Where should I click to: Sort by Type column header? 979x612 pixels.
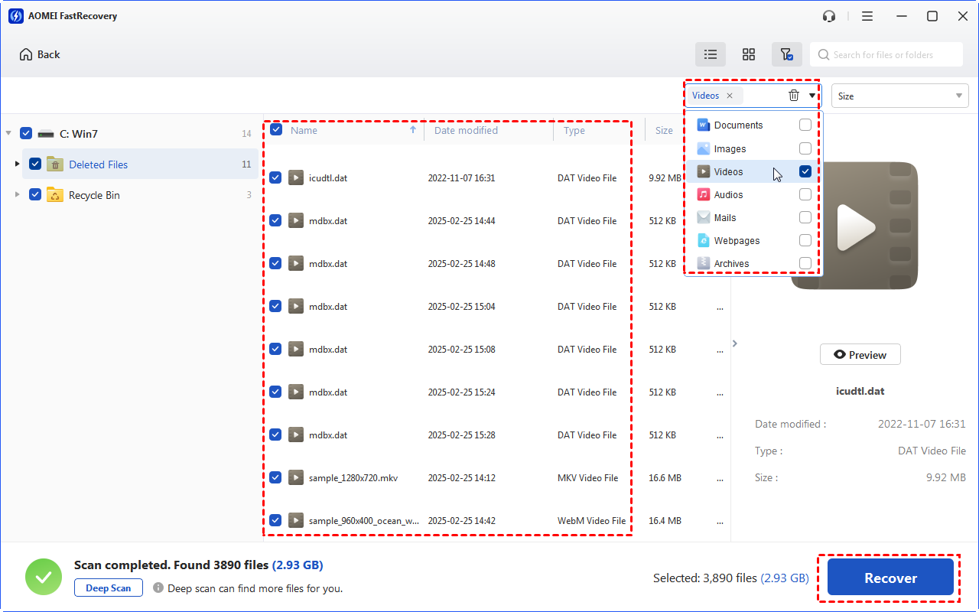pos(574,130)
